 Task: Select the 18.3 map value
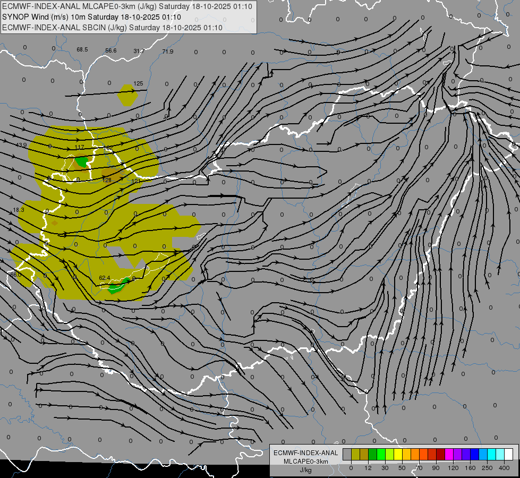coord(19,210)
